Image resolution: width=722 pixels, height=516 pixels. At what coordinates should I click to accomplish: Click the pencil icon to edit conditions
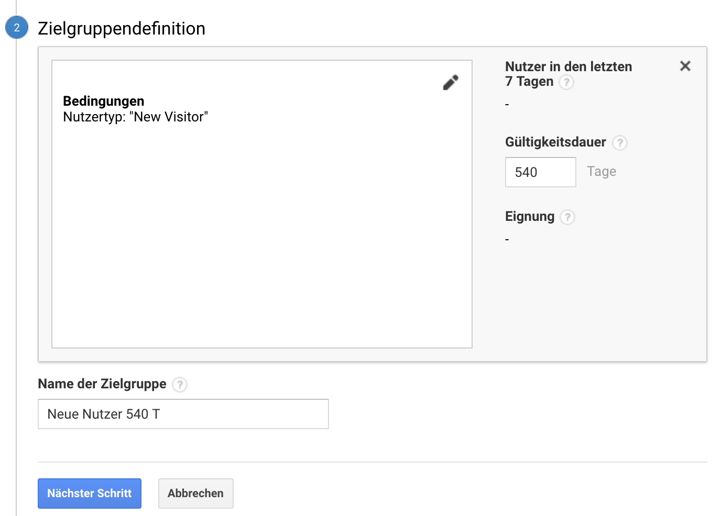pyautogui.click(x=450, y=82)
